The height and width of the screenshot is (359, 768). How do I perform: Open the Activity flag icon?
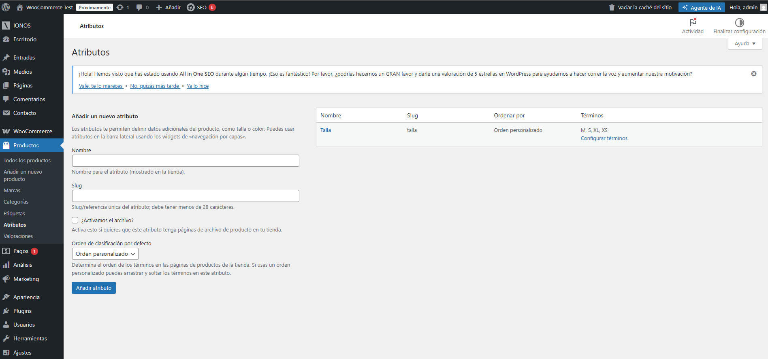coord(693,23)
